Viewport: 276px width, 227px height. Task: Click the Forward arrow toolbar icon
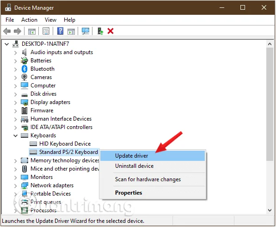tap(18, 31)
